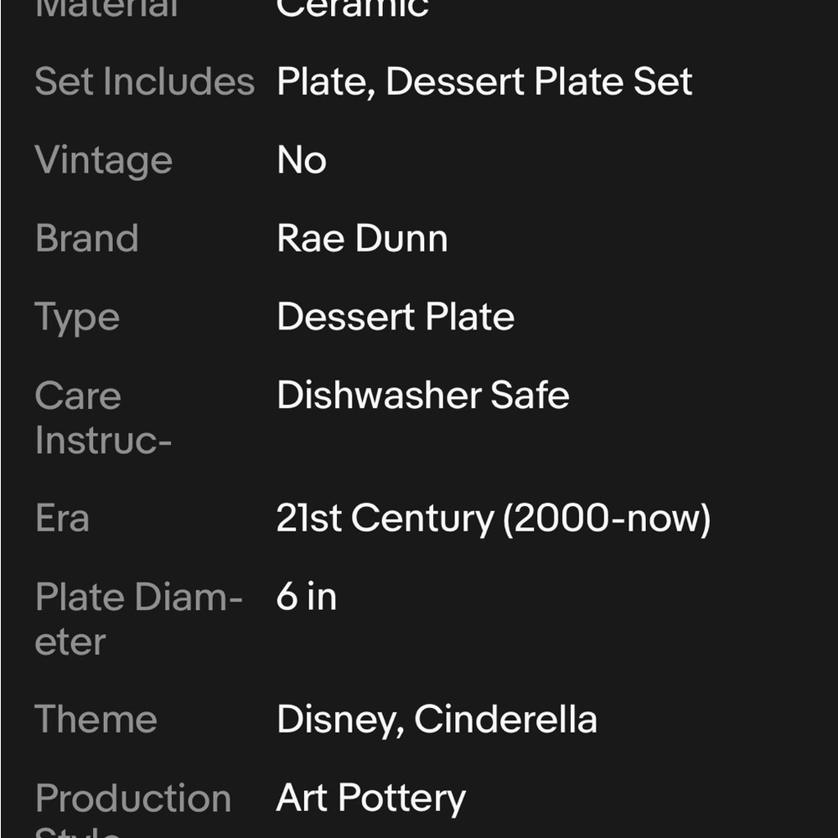Select the 'Plate Diameter' label
The width and height of the screenshot is (838, 838).
[x=139, y=619]
